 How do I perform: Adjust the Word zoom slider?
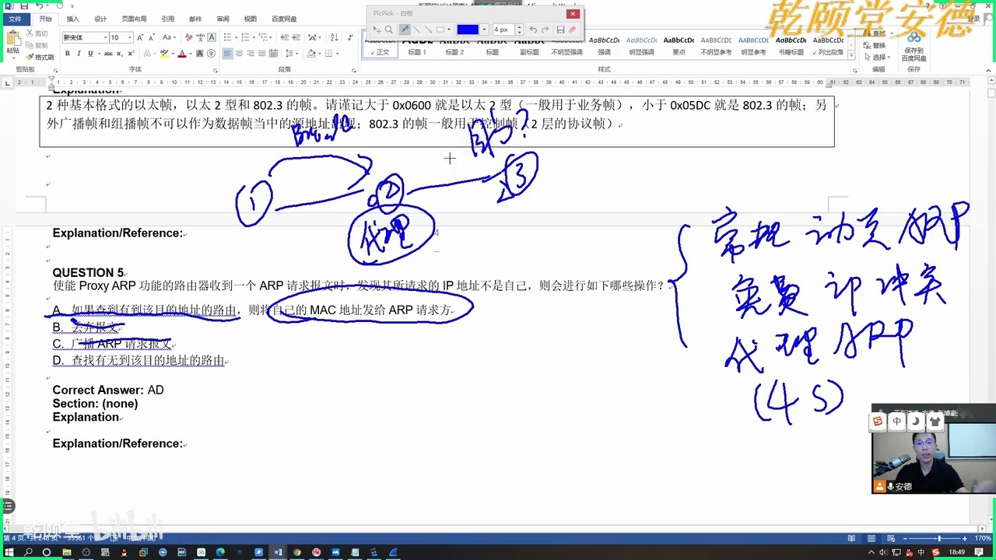click(x=938, y=538)
